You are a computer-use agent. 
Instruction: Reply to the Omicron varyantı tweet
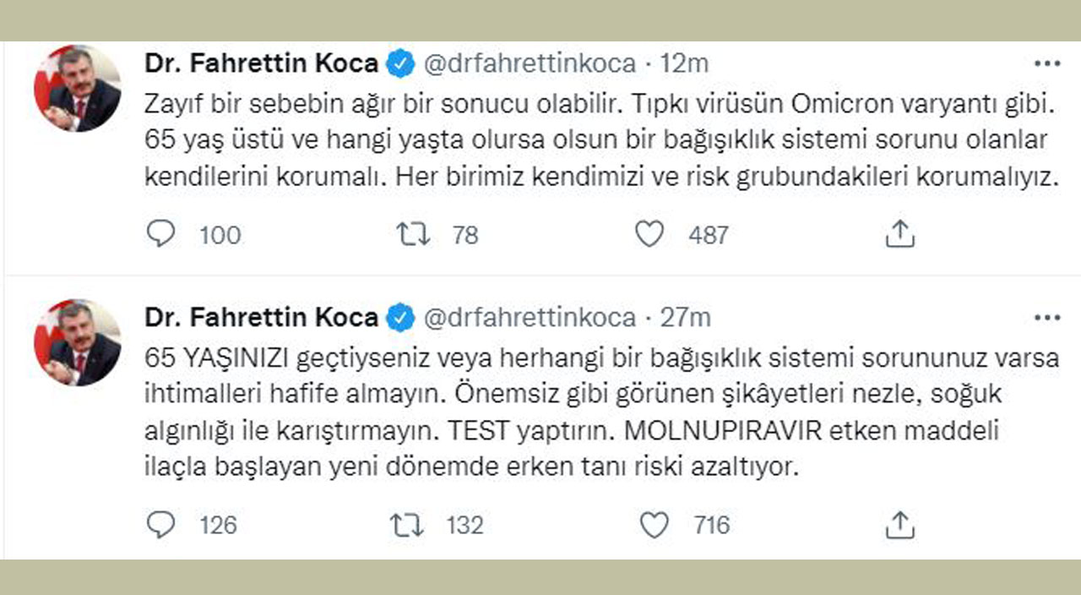tap(160, 233)
